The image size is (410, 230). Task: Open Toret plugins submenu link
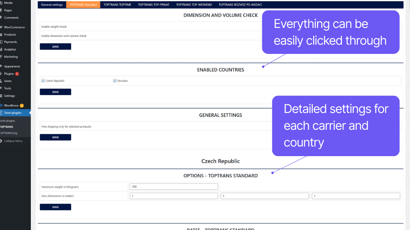click(8, 121)
